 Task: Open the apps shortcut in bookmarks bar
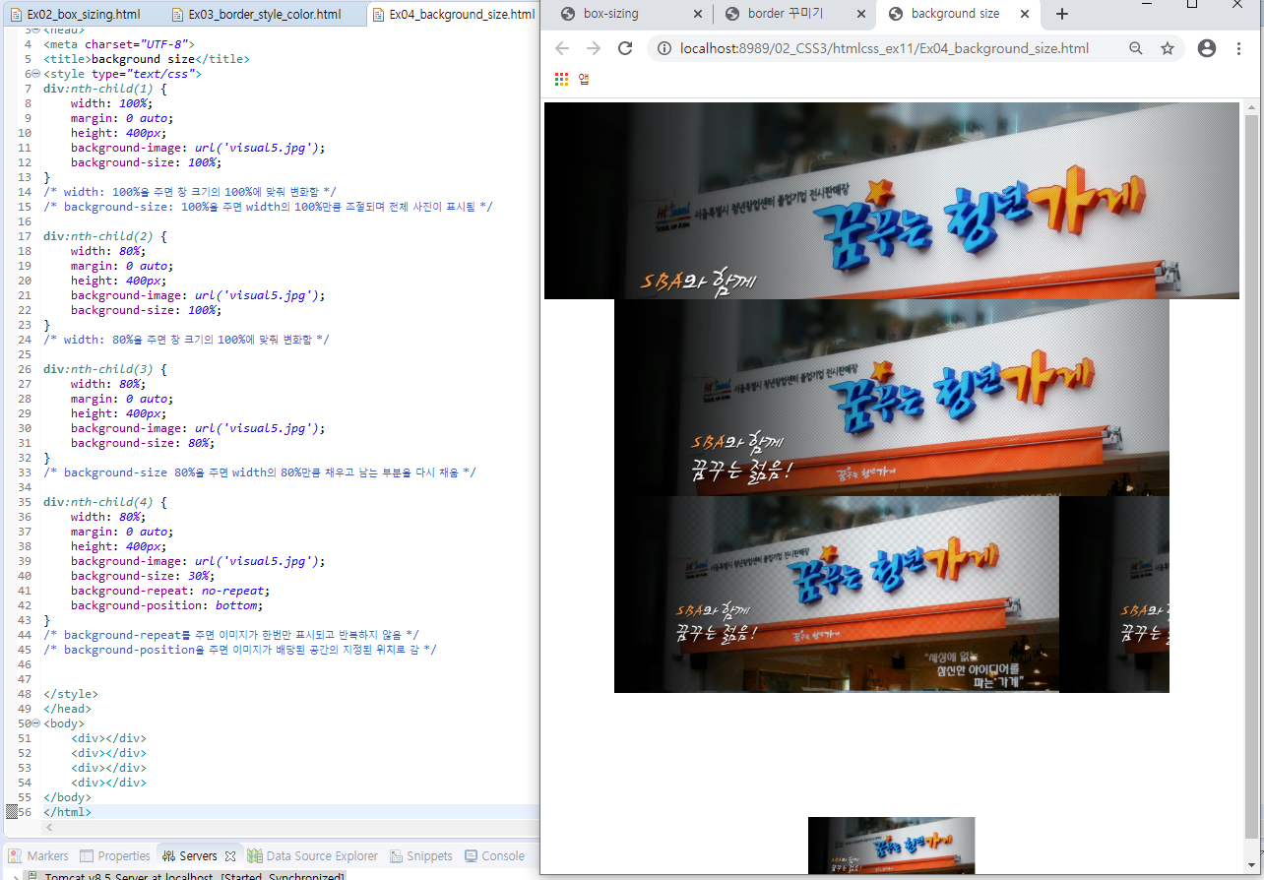(x=572, y=79)
